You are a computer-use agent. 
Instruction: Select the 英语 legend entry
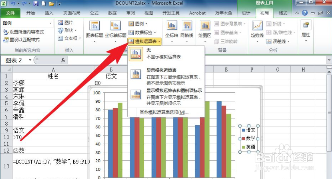(249, 147)
